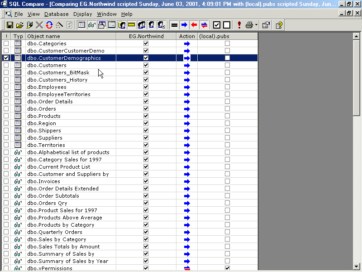
Task: Click the Typ column header
Action: [x=18, y=36]
